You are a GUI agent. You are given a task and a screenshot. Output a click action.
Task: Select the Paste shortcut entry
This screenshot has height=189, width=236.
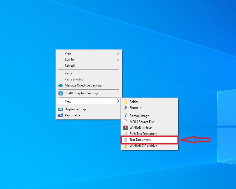tap(89, 79)
